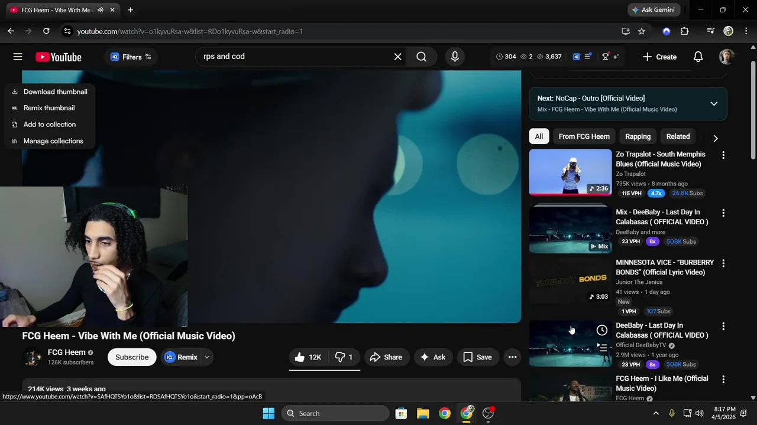
Task: Show more chips with the right arrow
Action: (715, 138)
